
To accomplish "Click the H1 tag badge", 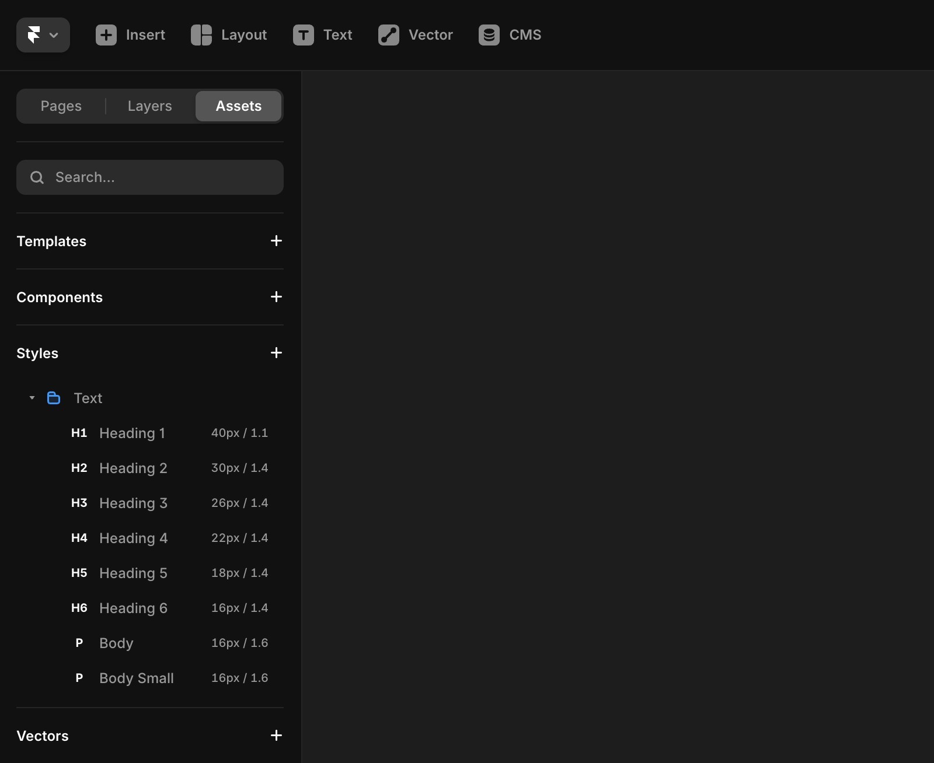I will [79, 433].
